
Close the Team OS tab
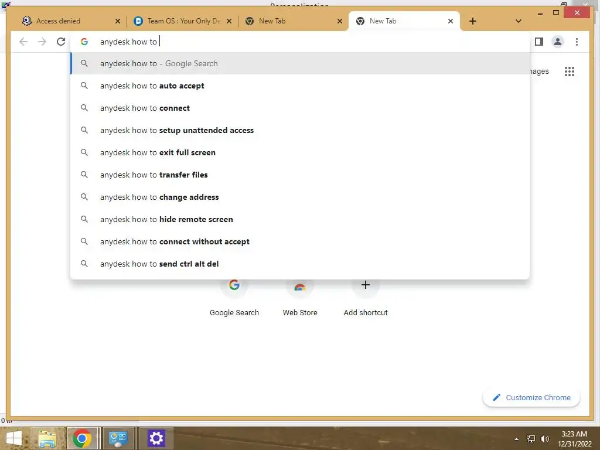click(229, 21)
